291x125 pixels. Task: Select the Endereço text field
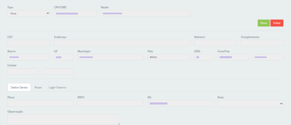point(122,43)
